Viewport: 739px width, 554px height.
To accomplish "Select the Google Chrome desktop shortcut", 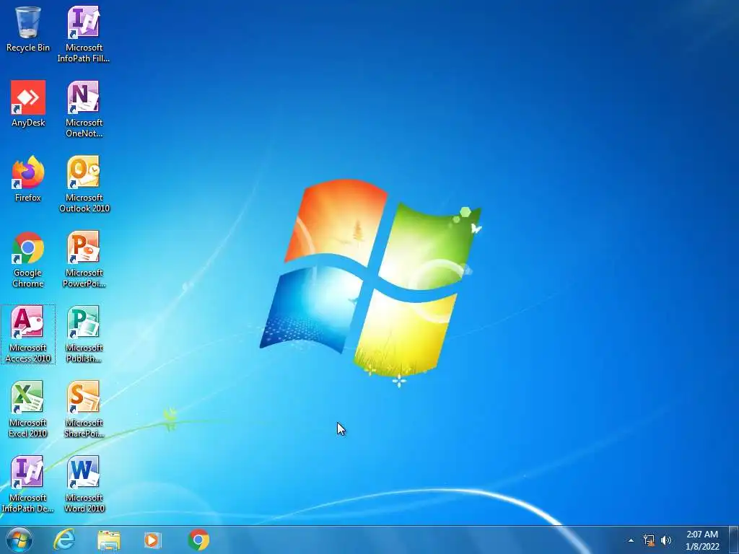I will pyautogui.click(x=28, y=259).
